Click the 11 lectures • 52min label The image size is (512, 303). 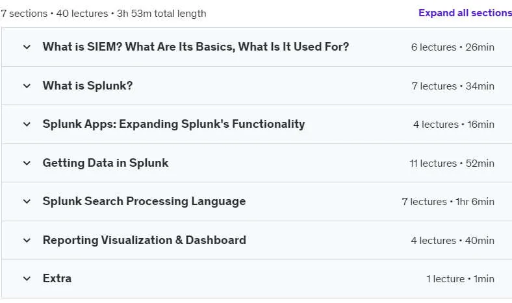tap(452, 164)
